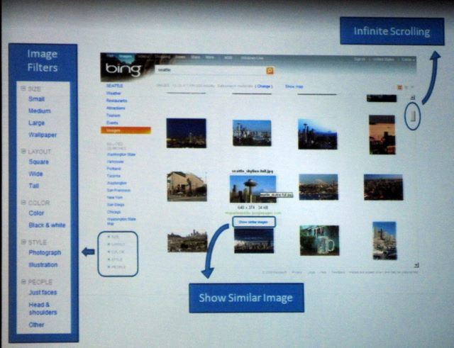Image resolution: width=454 pixels, height=348 pixels.
Task: Click the scroll-down arrow at results bottom right
Action: point(416,265)
